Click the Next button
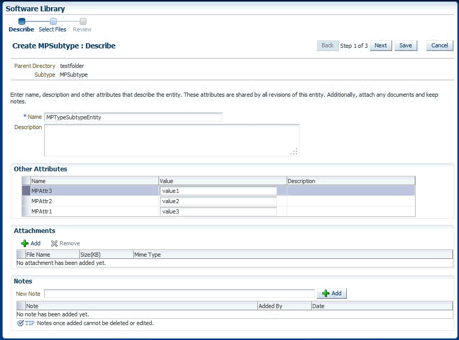Viewport: 459px width, 340px height. 381,46
